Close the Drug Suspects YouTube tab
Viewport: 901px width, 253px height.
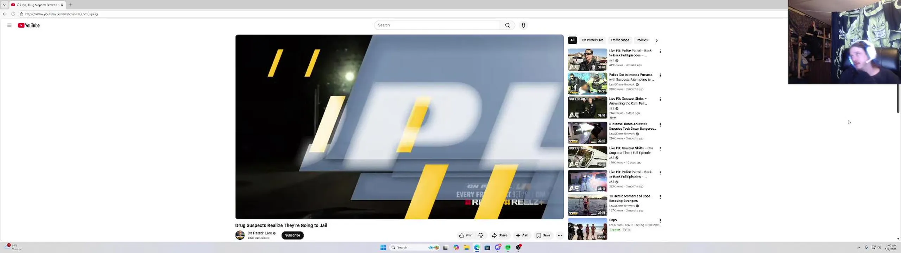click(x=62, y=5)
